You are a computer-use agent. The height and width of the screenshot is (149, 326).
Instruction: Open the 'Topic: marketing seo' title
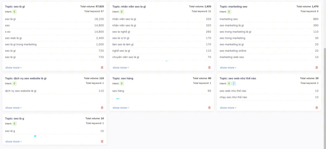pyautogui.click(x=233, y=6)
